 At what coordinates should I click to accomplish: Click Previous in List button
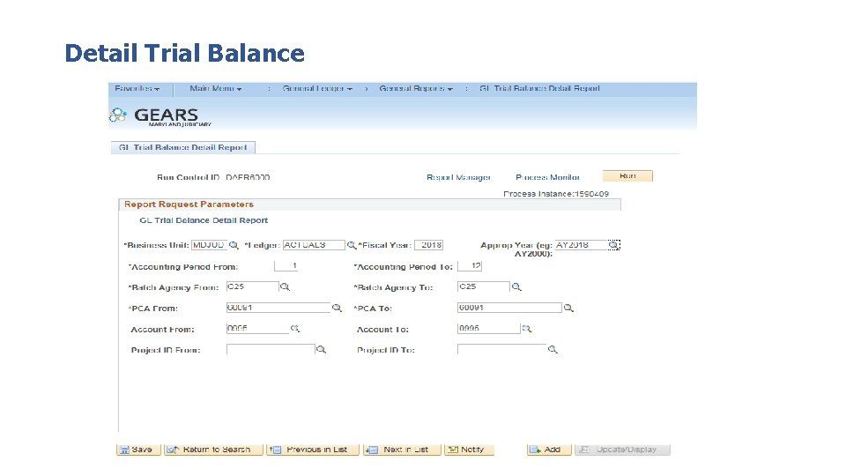(x=312, y=450)
